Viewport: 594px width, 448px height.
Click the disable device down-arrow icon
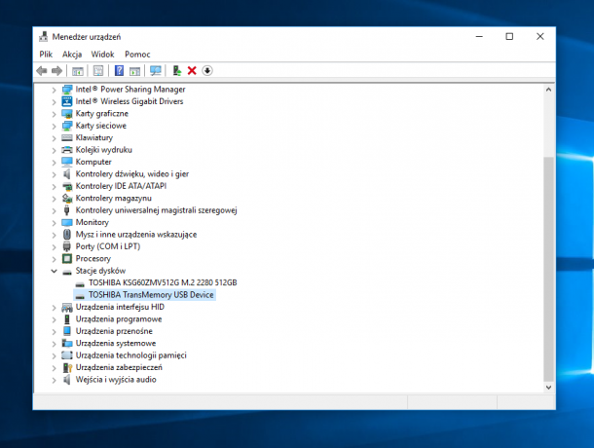pos(207,70)
